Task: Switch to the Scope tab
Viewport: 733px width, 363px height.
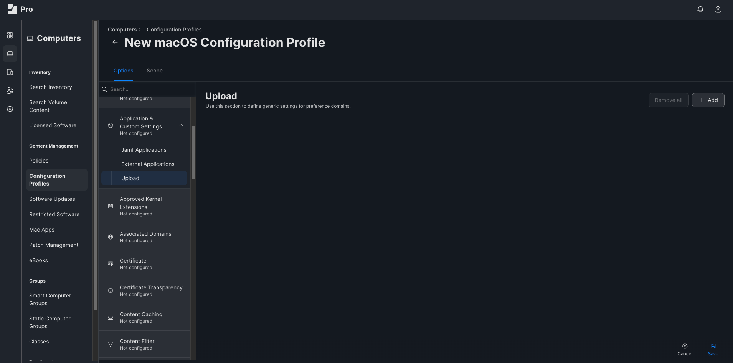Action: click(x=154, y=71)
